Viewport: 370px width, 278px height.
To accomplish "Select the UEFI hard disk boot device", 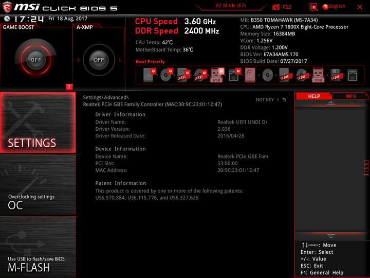I will point(150,75).
